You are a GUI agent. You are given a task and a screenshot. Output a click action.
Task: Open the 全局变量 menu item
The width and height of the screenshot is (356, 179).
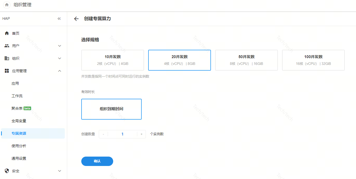(19, 121)
